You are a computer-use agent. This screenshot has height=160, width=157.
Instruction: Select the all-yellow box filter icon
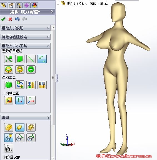[x=20, y=70]
